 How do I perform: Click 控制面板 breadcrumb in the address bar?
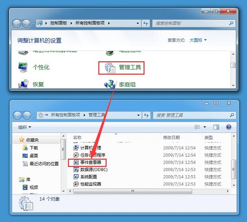[61, 23]
